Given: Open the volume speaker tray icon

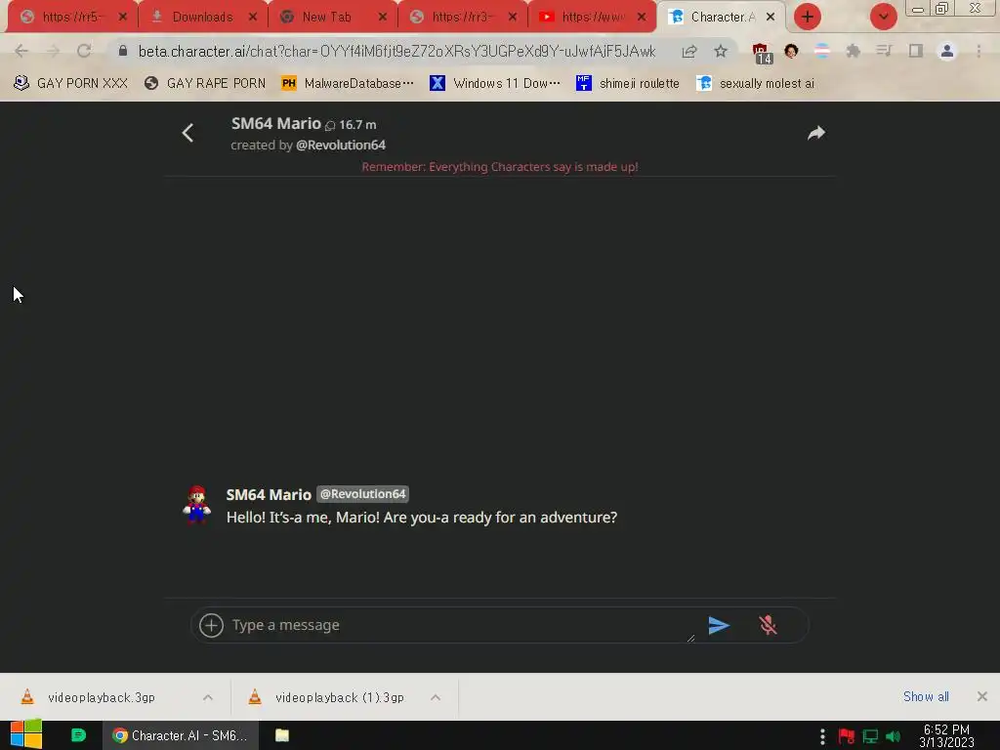Looking at the screenshot, I should coord(894,736).
